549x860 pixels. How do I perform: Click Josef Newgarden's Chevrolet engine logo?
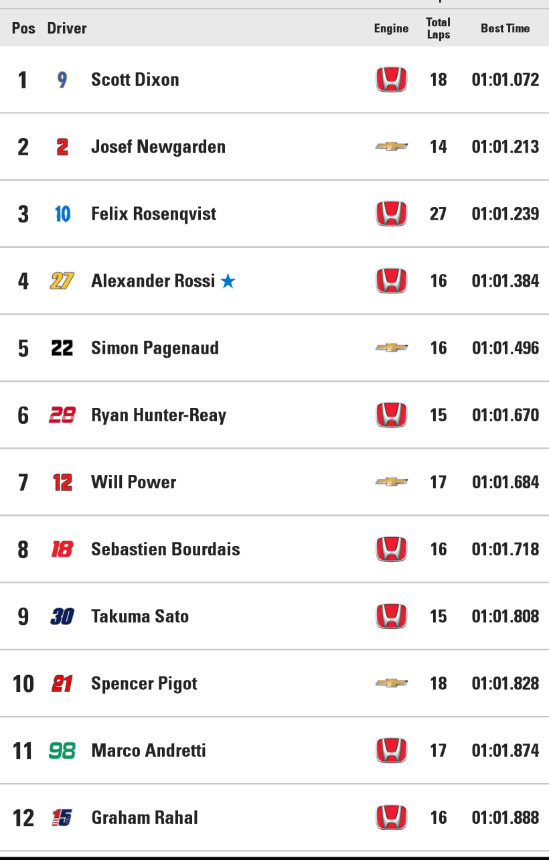(x=391, y=147)
